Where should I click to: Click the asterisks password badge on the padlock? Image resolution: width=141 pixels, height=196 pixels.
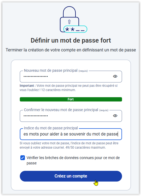click(x=75, y=29)
